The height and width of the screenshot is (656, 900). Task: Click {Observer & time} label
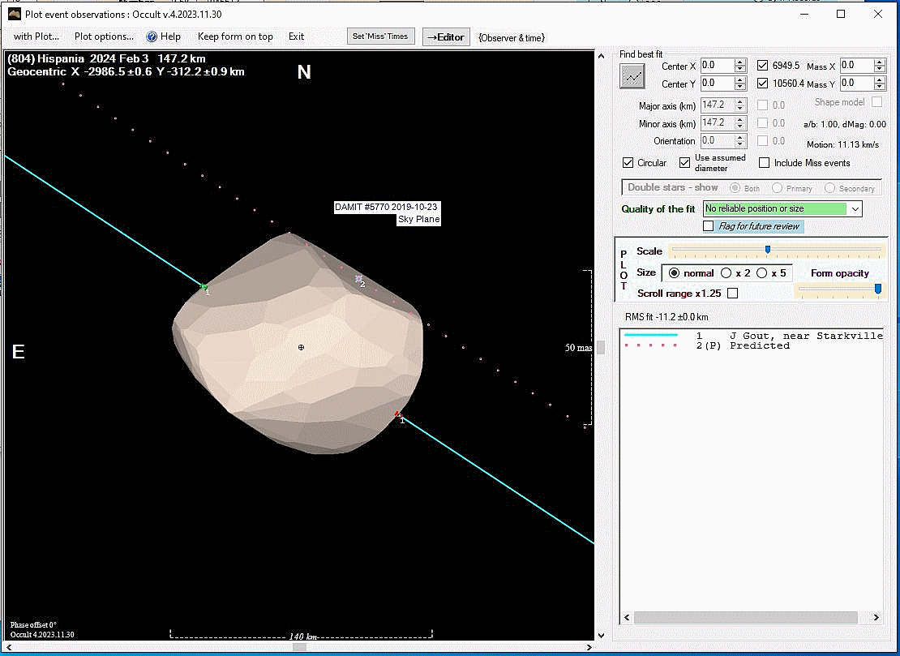(512, 38)
